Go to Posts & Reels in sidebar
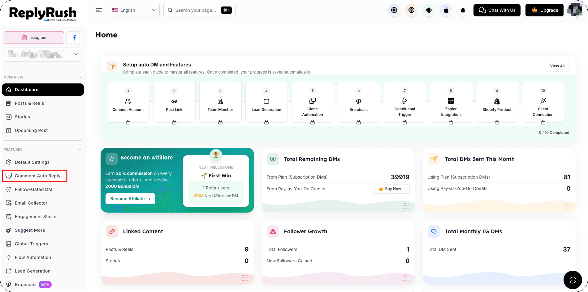Screen dimensions: 588x292 point(43,103)
